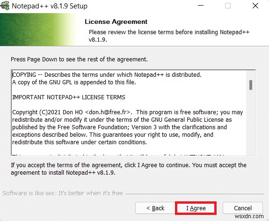Click 'redistribute this software under certain conditions' line
This screenshot has width=269, height=221.
click(x=80, y=142)
